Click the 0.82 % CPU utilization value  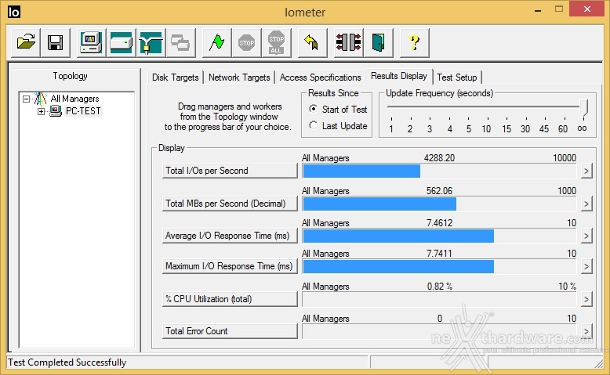click(x=440, y=287)
